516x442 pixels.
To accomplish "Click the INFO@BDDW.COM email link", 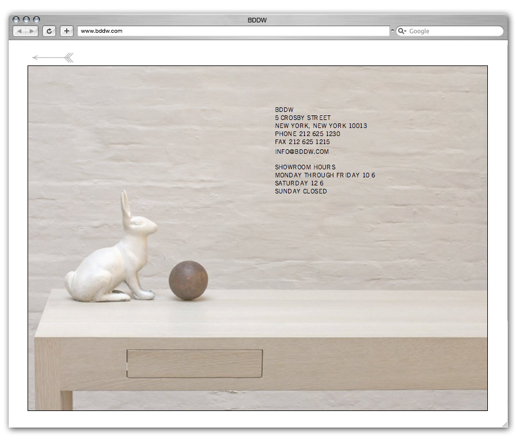I will (302, 152).
